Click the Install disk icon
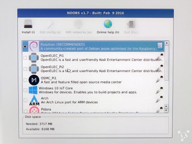The image size is (192, 144). point(28,24)
